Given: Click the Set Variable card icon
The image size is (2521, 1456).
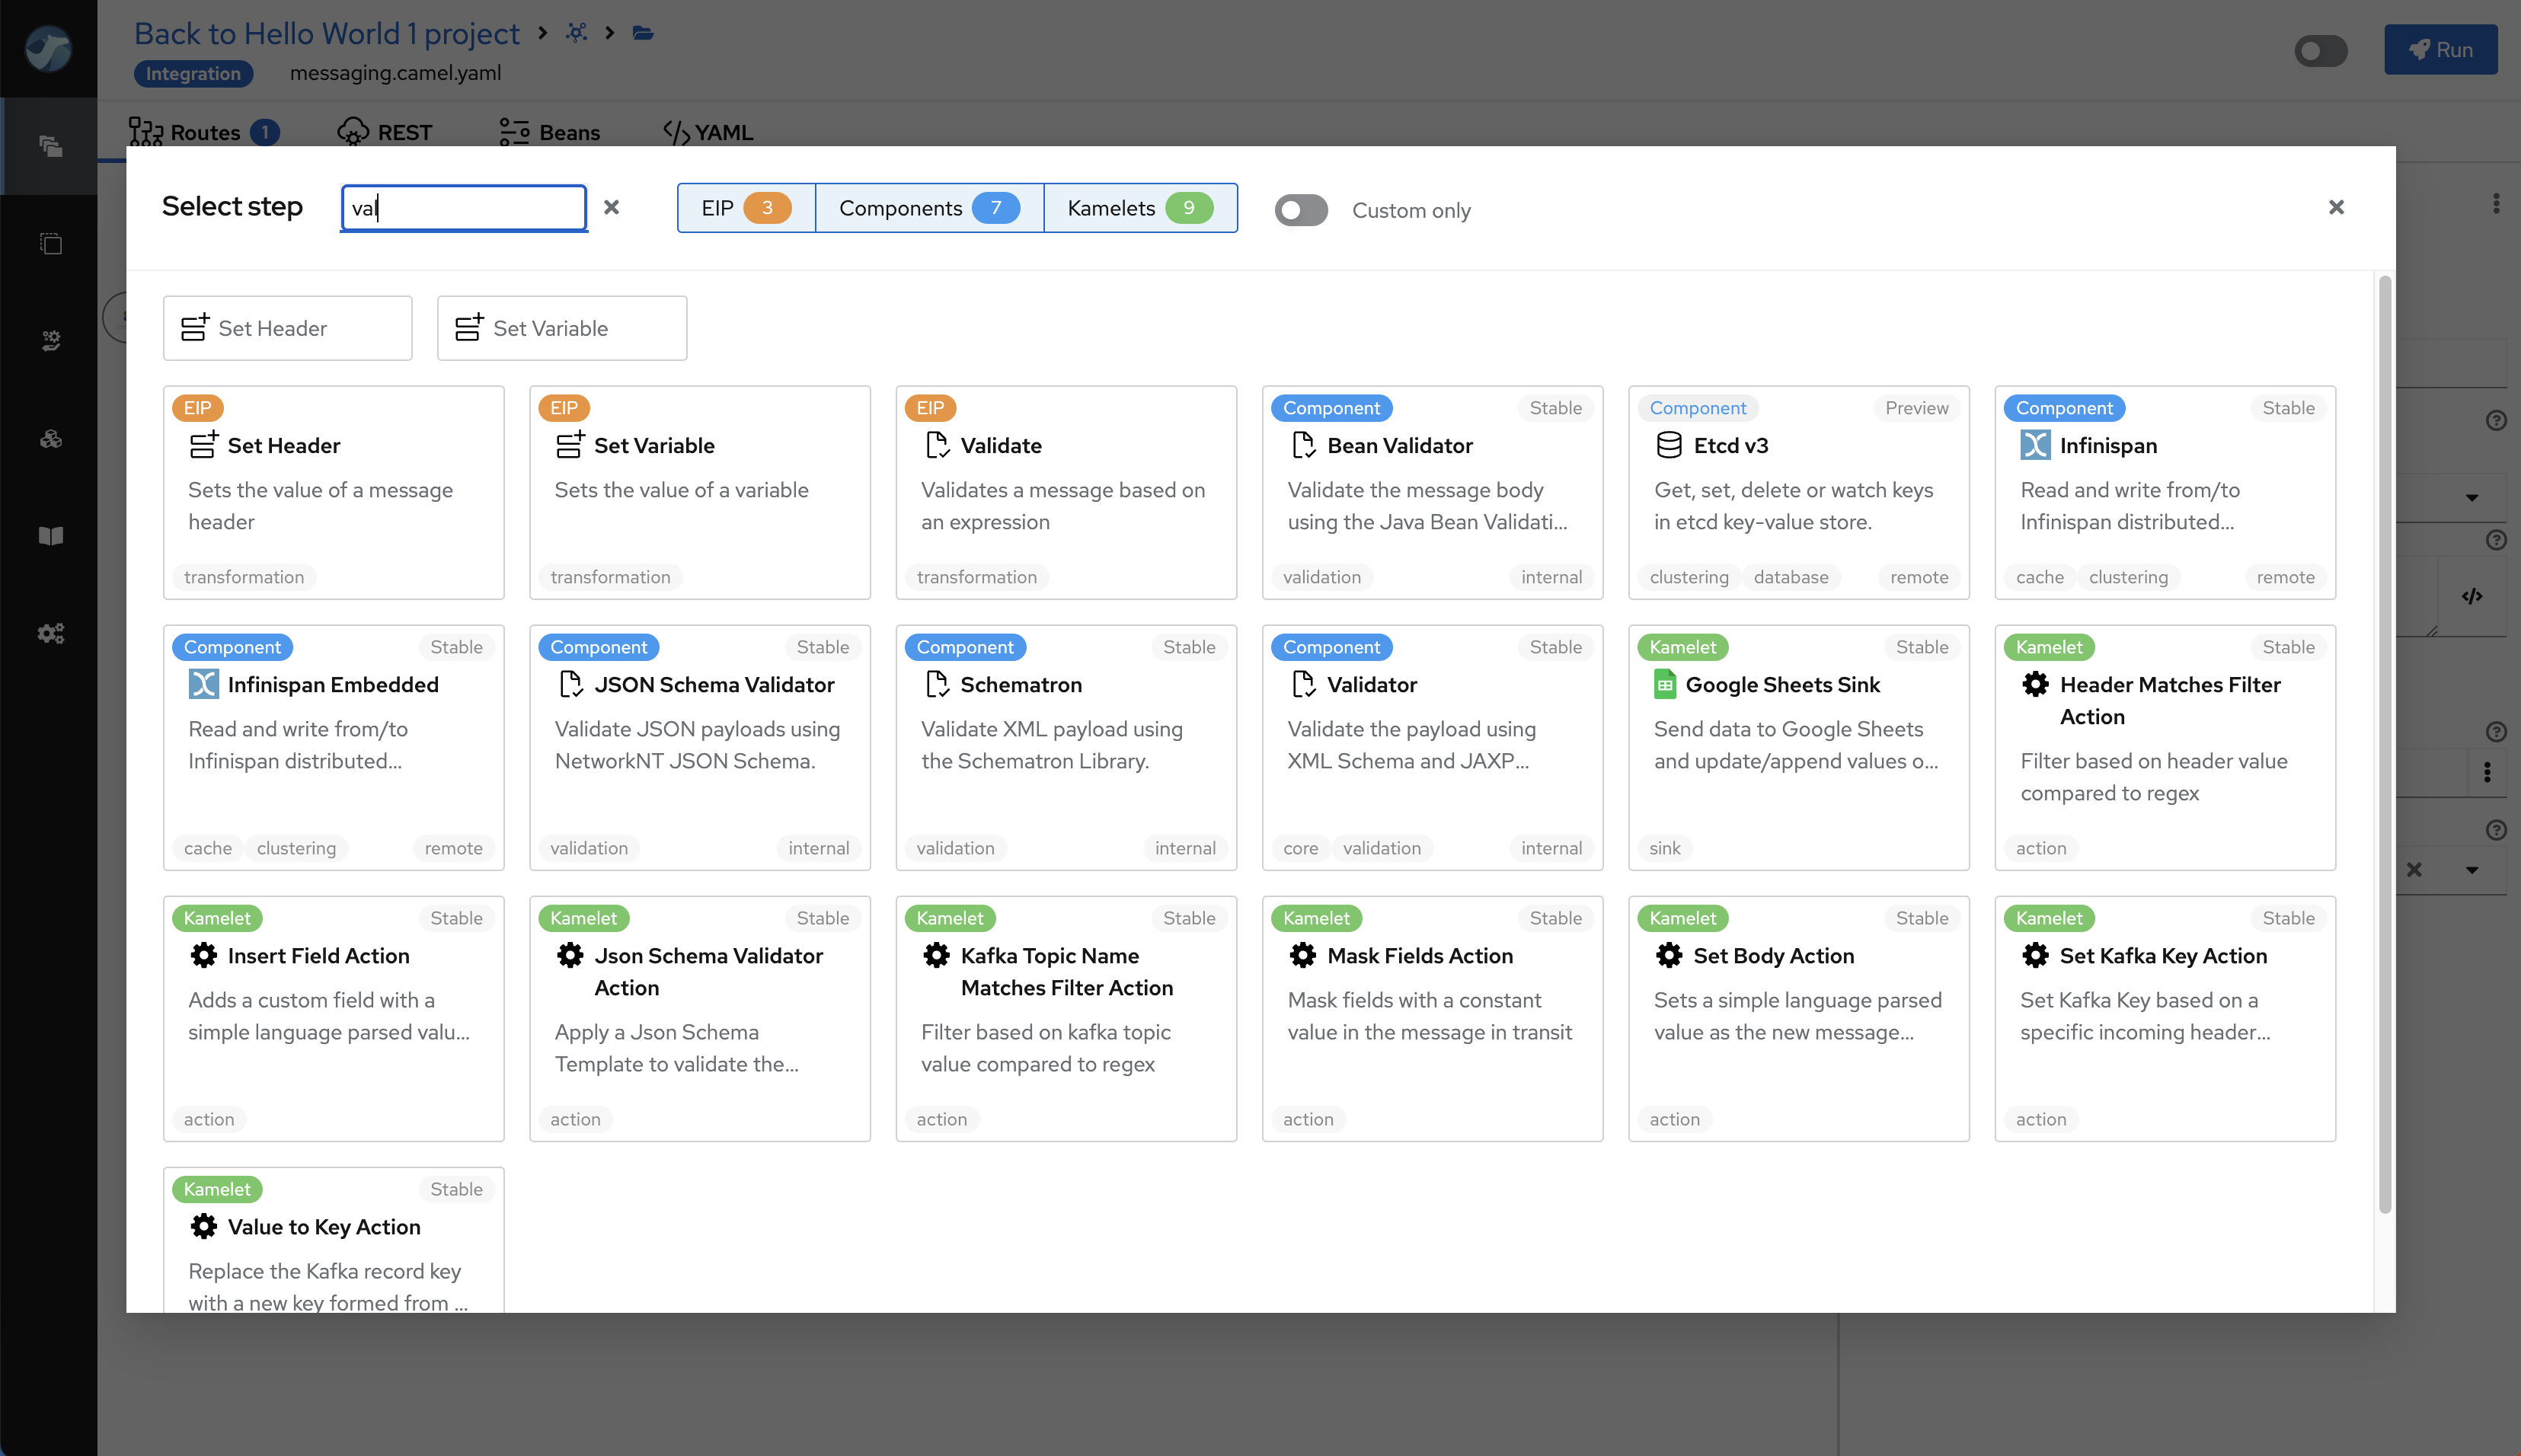Looking at the screenshot, I should coord(570,445).
